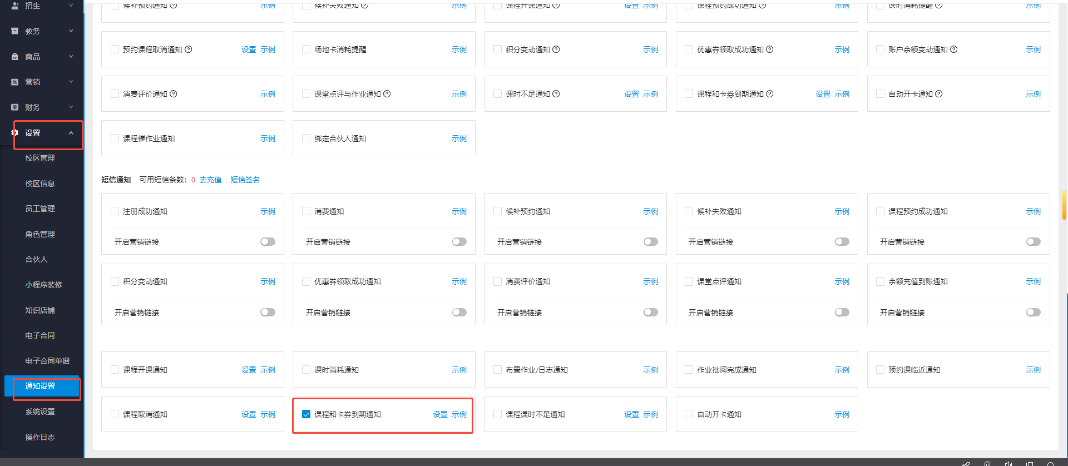Tick the 课程催作业通知 checkbox

pyautogui.click(x=115, y=138)
